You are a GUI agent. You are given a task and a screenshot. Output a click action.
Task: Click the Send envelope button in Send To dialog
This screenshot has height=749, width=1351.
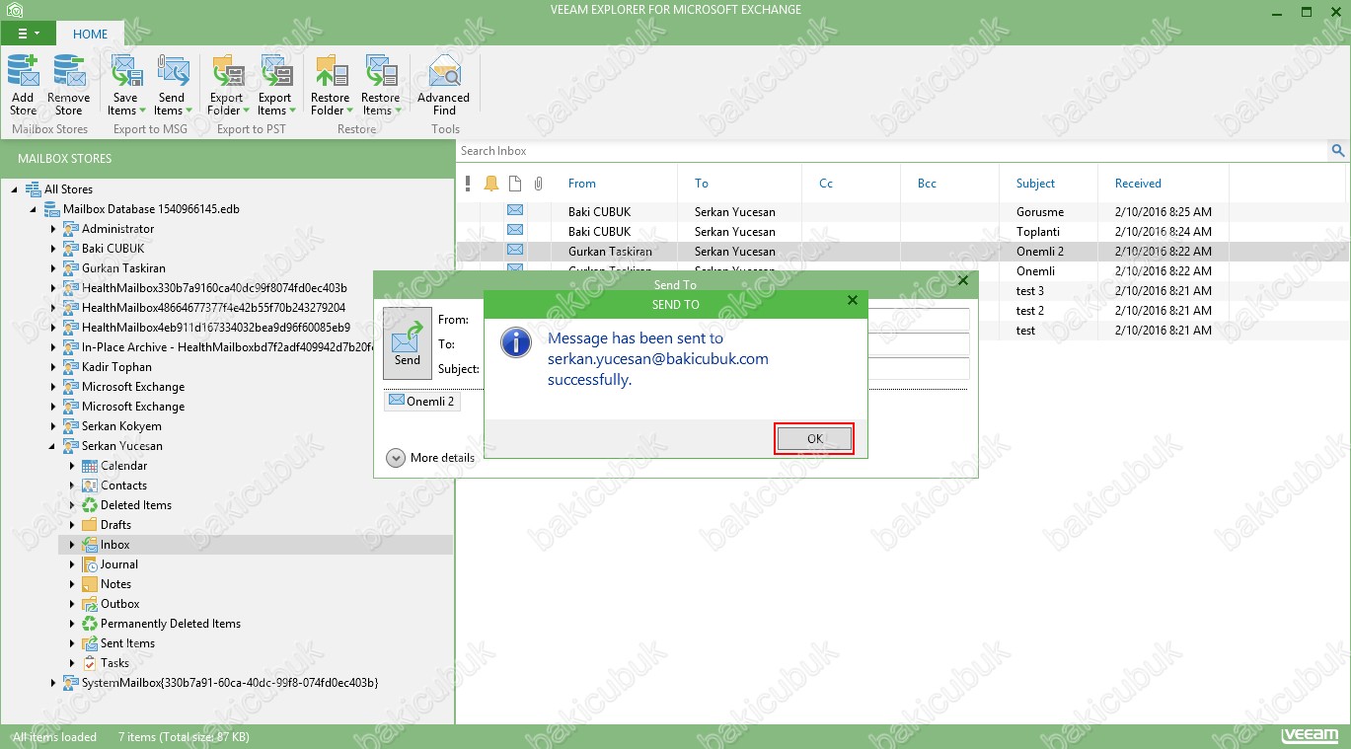[408, 343]
